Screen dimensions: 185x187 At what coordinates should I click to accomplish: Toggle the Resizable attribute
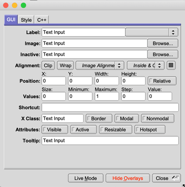pos(115,129)
